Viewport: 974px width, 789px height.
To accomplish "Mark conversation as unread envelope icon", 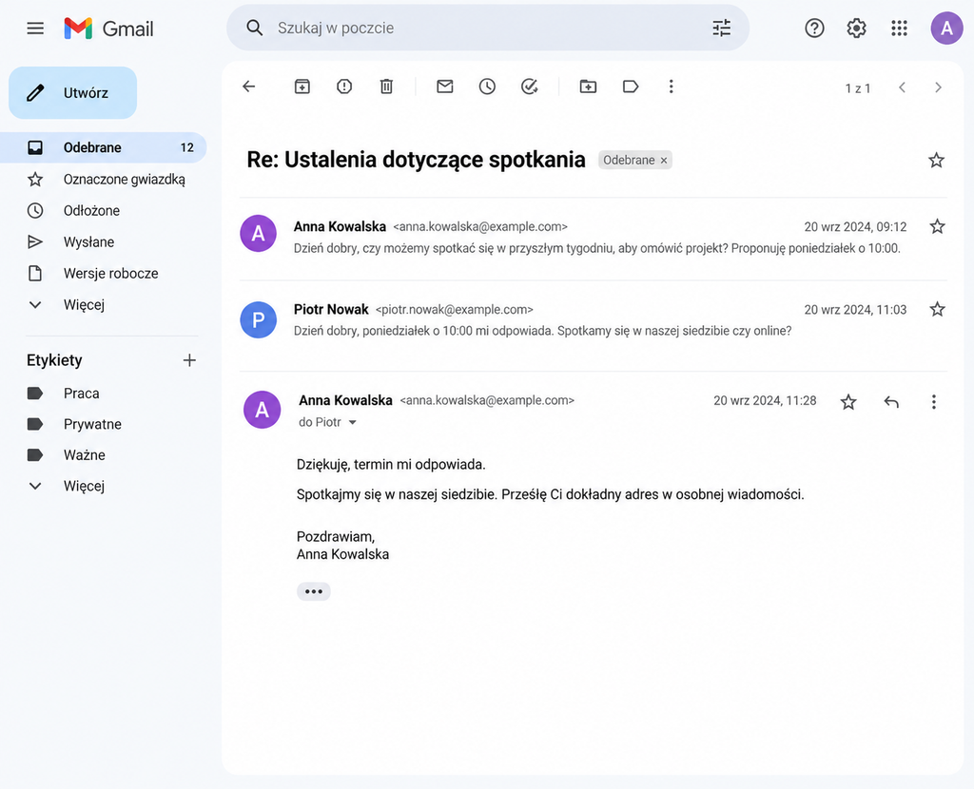I will 445,87.
